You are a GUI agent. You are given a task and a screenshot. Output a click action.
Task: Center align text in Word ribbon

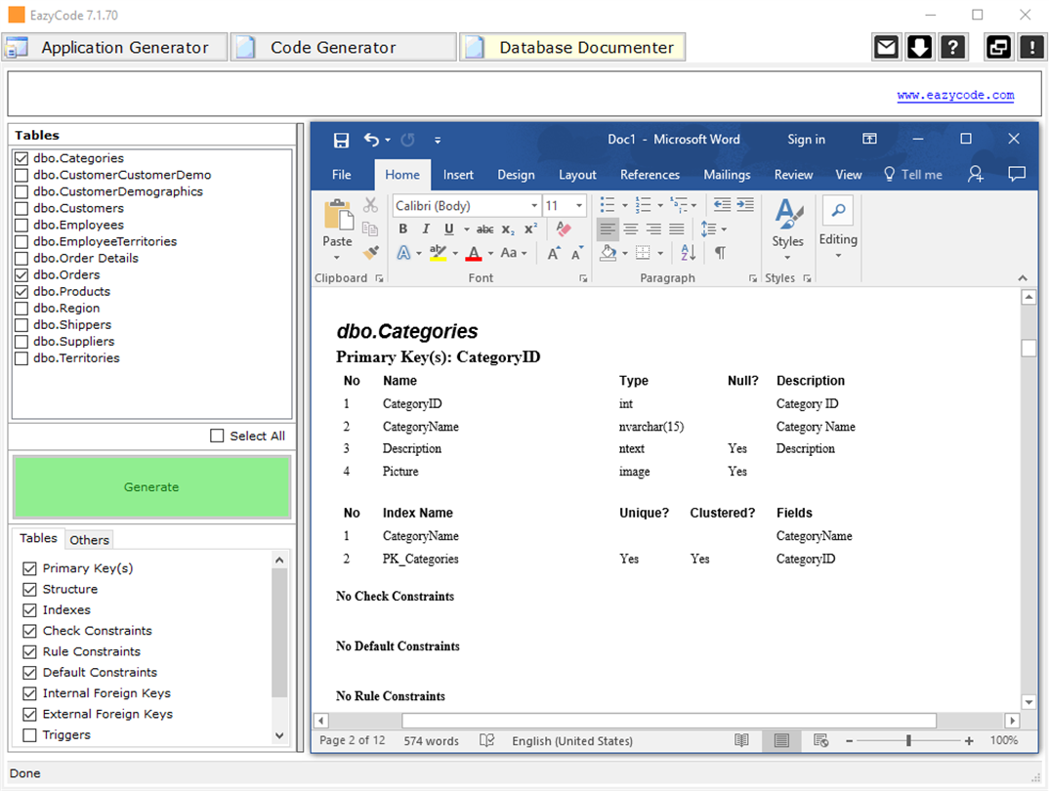[631, 229]
